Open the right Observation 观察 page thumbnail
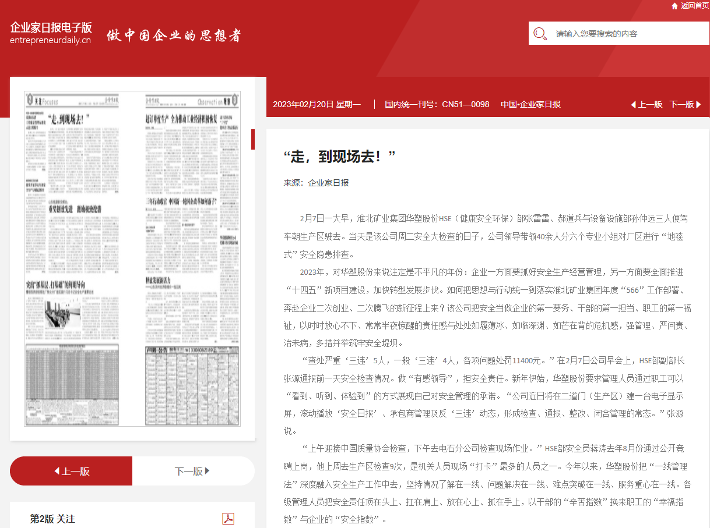The image size is (710, 528). point(191,259)
